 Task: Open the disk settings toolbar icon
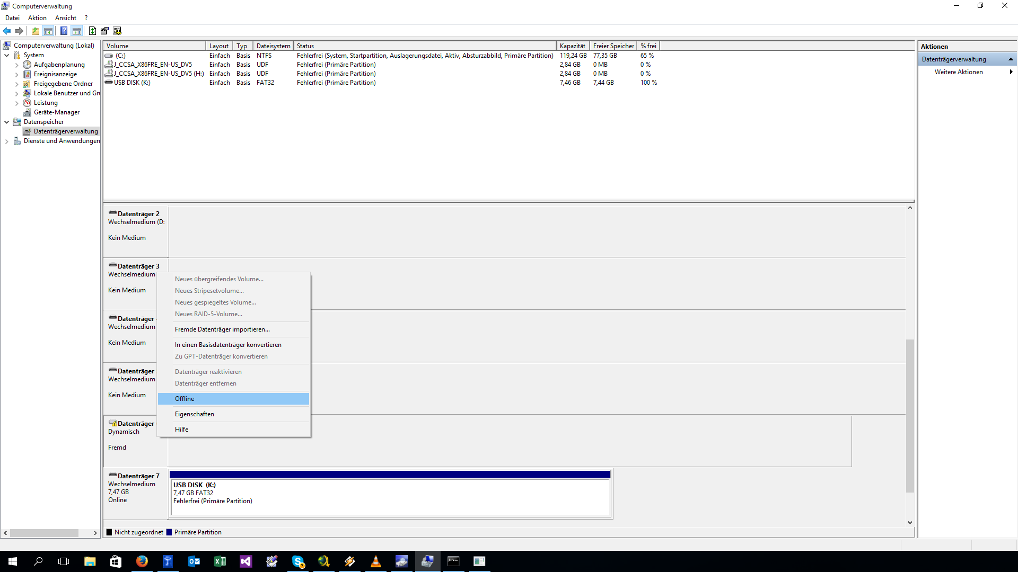point(117,31)
